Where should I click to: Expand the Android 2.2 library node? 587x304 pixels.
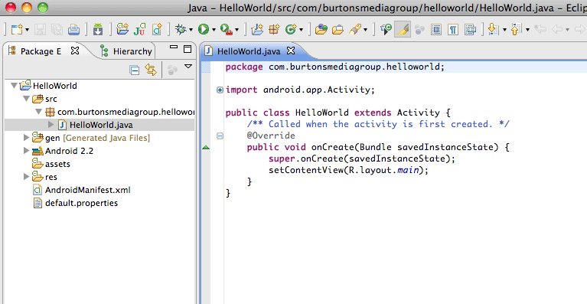(26, 151)
